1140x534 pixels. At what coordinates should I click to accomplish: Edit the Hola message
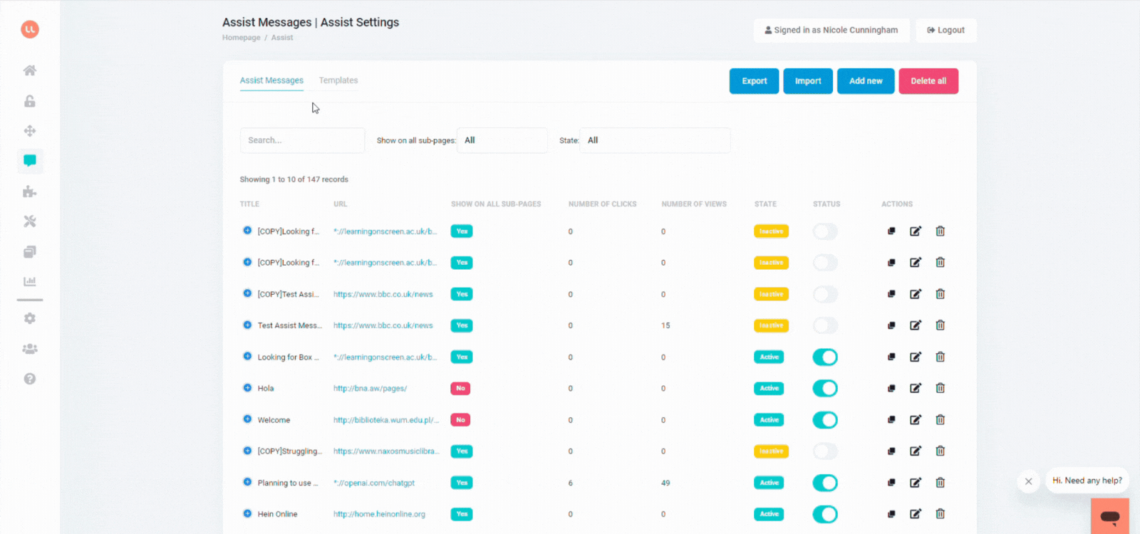pyautogui.click(x=916, y=388)
